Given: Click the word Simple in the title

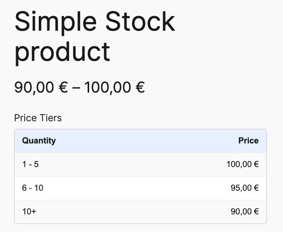Looking at the screenshot, I should pyautogui.click(x=55, y=23).
